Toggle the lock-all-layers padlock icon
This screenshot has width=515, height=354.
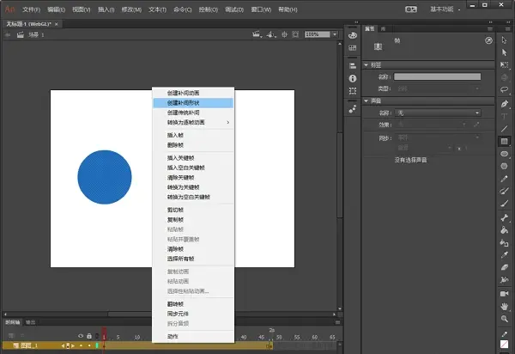(x=88, y=335)
